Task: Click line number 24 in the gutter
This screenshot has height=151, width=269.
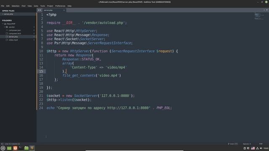Action: 41,108
